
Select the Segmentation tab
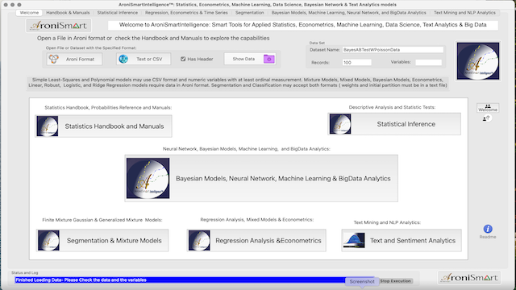[249, 13]
